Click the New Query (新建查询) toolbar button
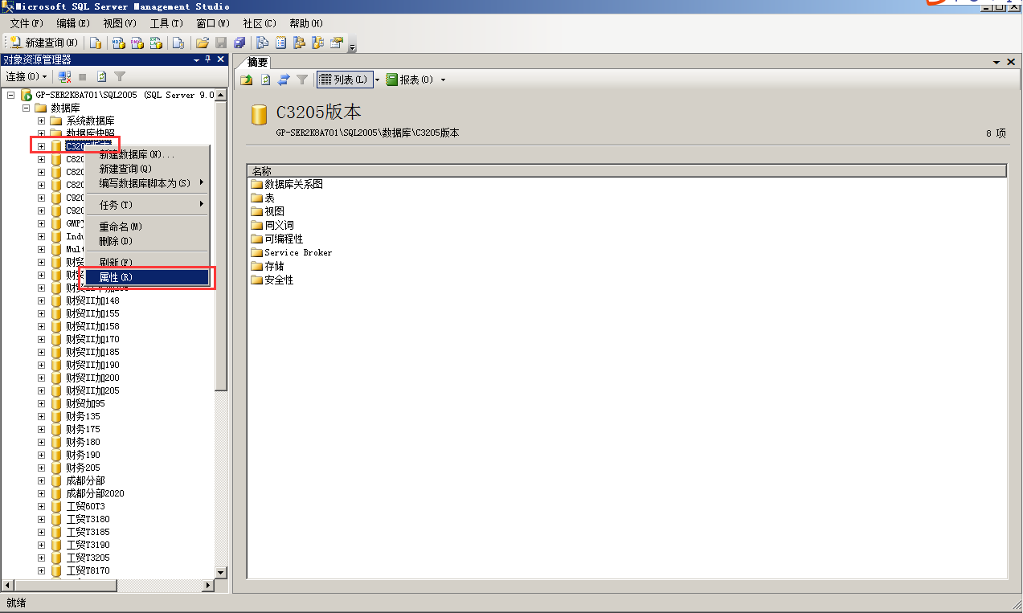1023x613 pixels. [44, 43]
